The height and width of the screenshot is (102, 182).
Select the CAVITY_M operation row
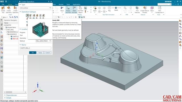click(x=15, y=37)
